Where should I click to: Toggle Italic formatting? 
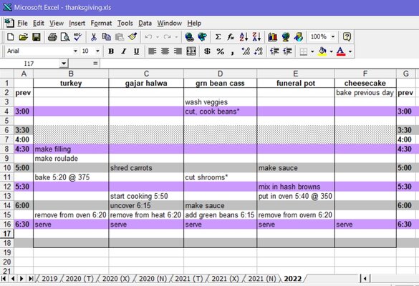[x=124, y=51]
